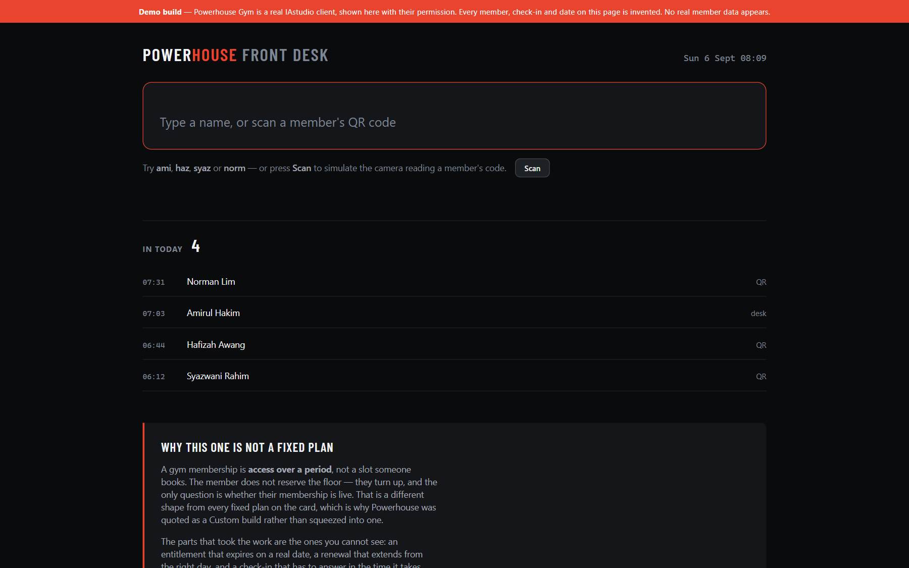Viewport: 909px width, 568px height.
Task: Select the Syazwani Rahim check-in row
Action: tap(454, 376)
